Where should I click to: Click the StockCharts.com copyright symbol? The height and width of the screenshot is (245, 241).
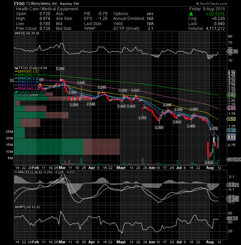click(x=197, y=3)
